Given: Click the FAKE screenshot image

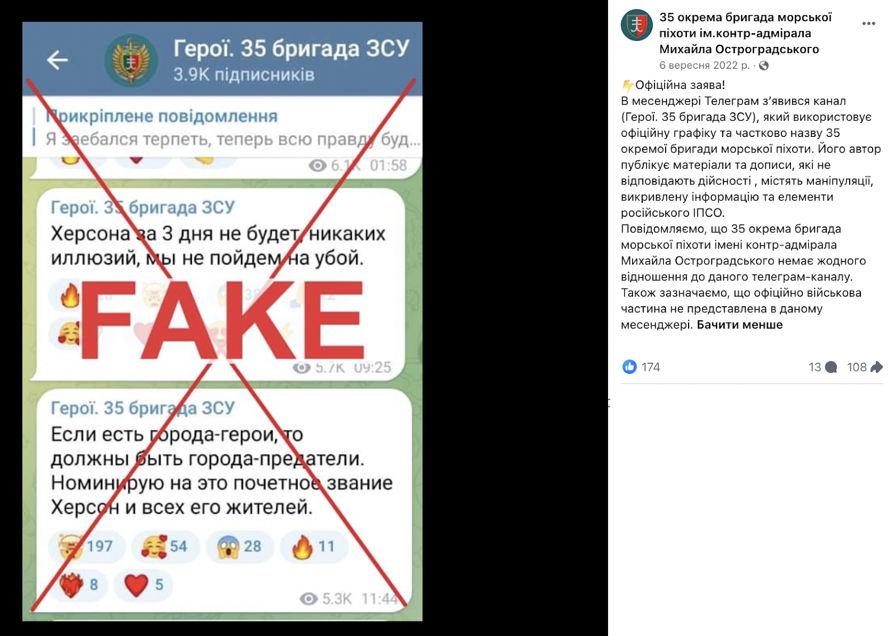Looking at the screenshot, I should [222, 321].
